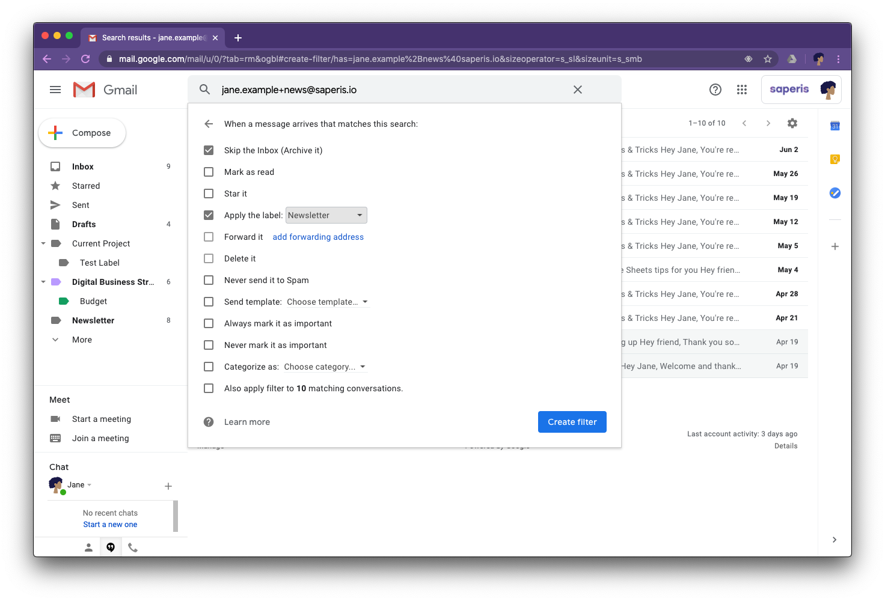This screenshot has height=601, width=885.
Task: Open the Newsletter label dropdown
Action: coord(326,215)
